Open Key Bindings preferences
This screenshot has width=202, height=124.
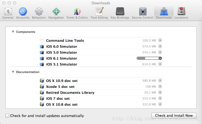click(x=120, y=13)
